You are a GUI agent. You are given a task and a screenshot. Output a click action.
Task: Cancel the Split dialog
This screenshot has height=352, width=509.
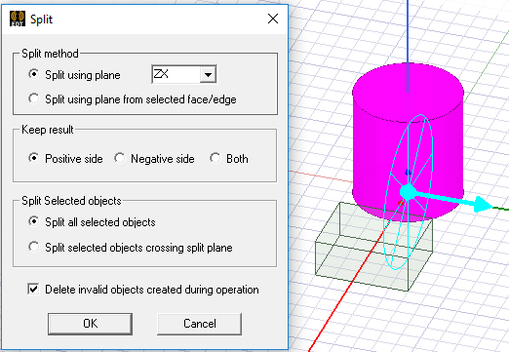199,324
